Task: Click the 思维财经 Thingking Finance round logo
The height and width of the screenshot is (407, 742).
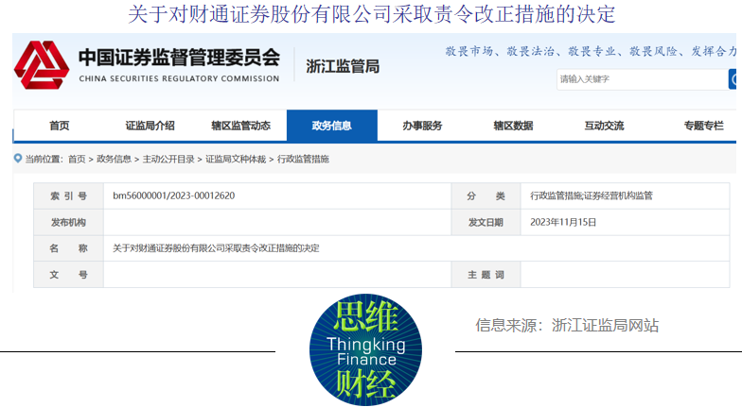Action: tap(365, 349)
